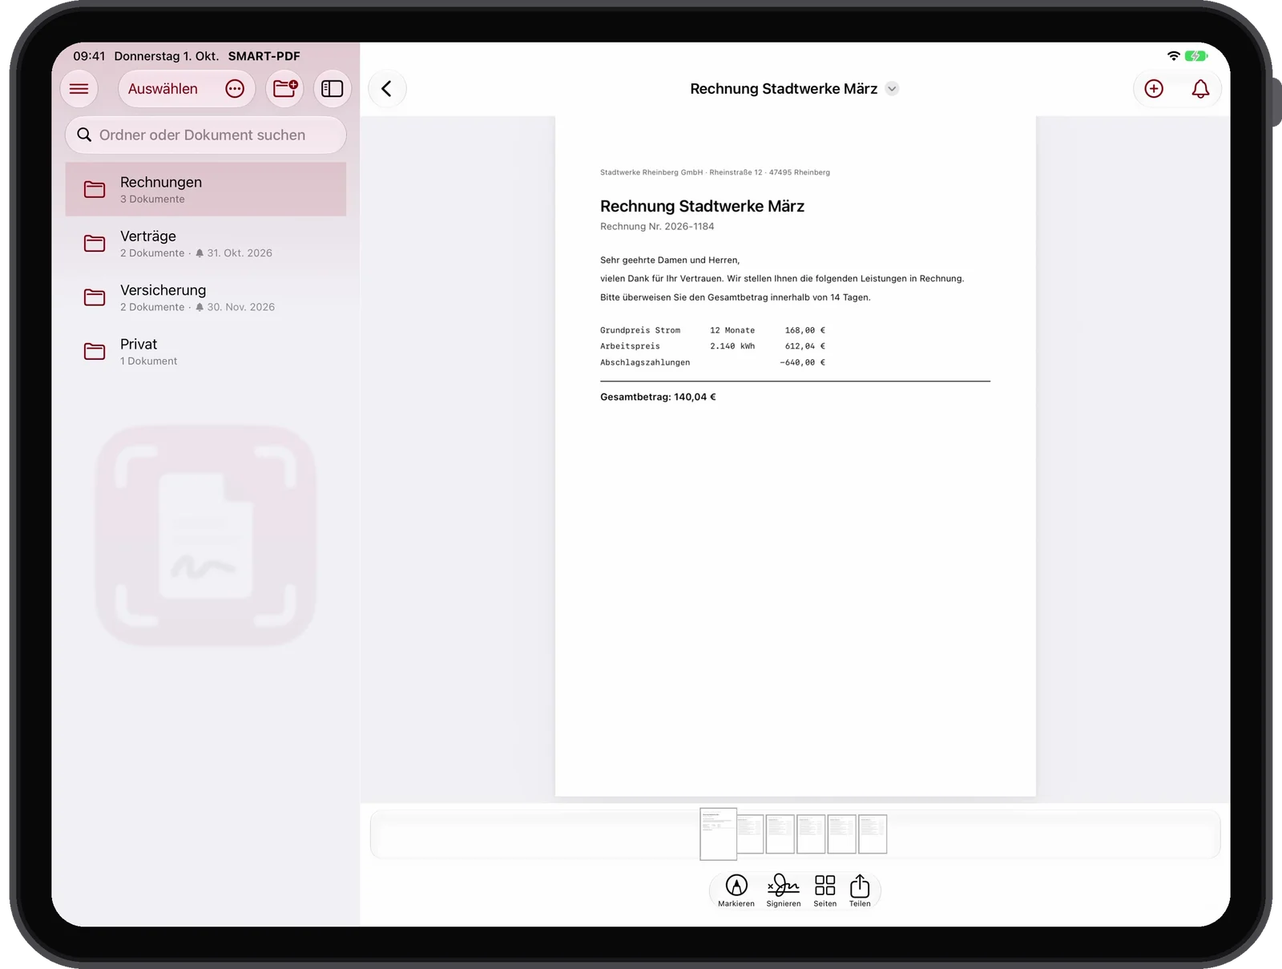Open the reminder bell icon
Screen dimensions: 1282x969
1200,89
